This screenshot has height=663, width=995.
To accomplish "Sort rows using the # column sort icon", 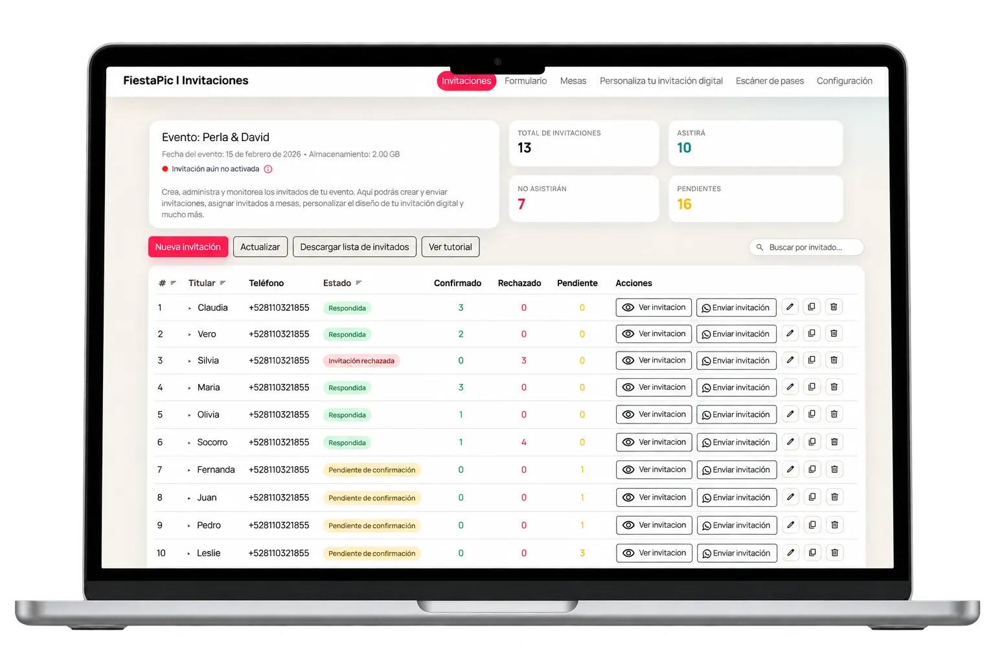I will pos(173,283).
